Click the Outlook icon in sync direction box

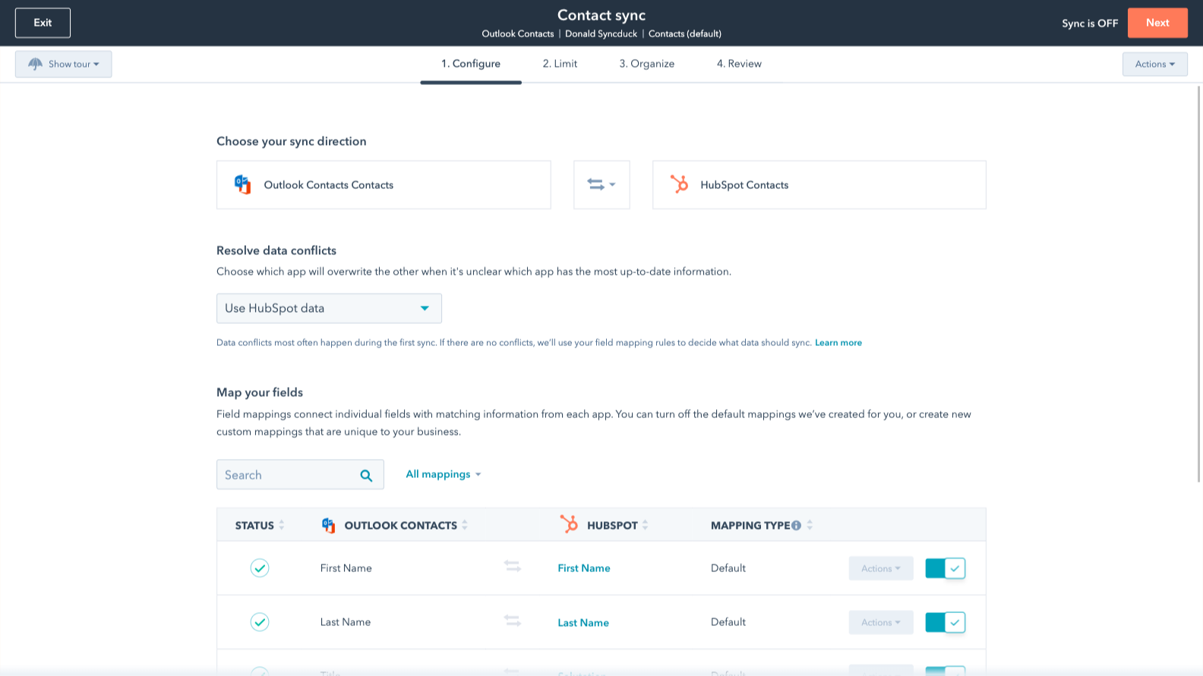242,184
